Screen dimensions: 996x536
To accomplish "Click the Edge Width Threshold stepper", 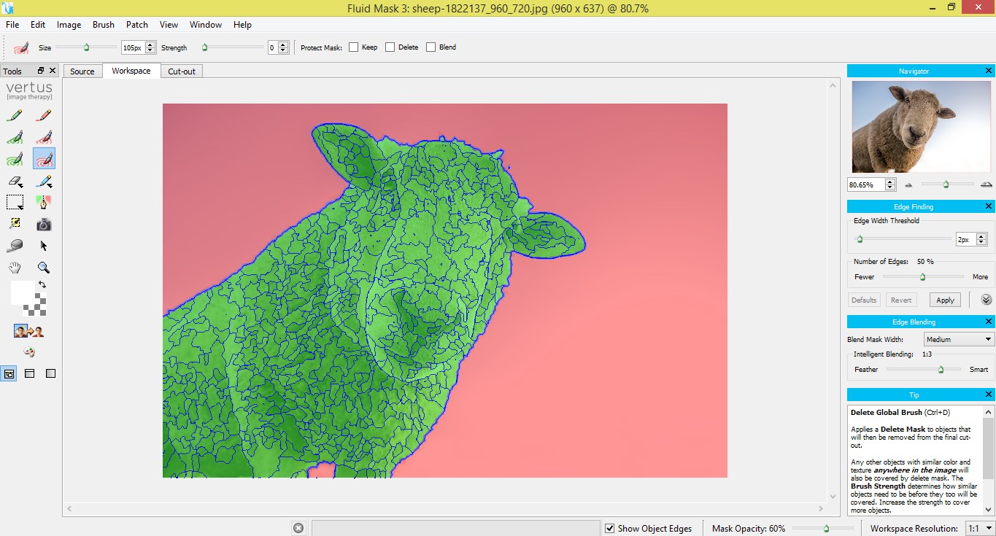I will tap(981, 239).
